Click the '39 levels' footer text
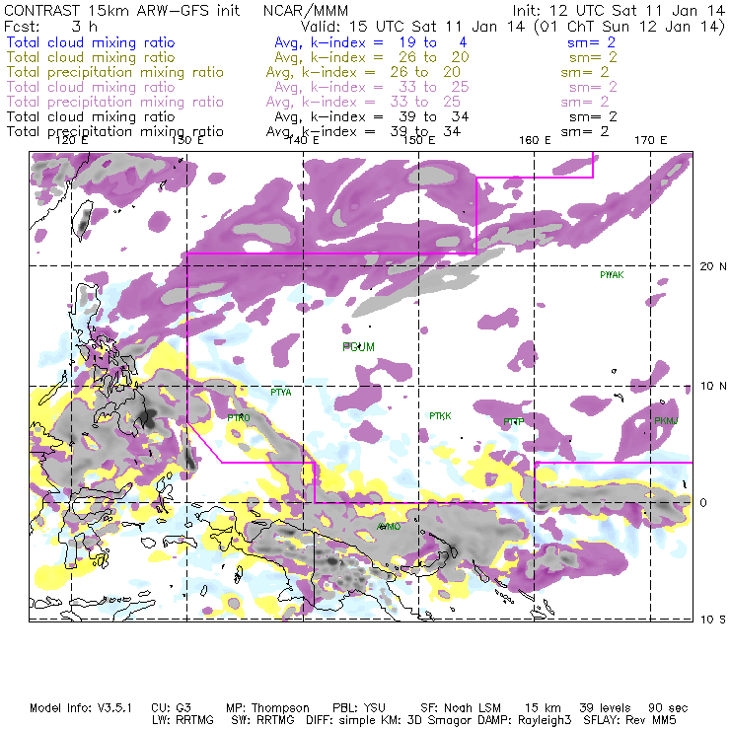Viewport: 730px width, 730px height. point(605,708)
